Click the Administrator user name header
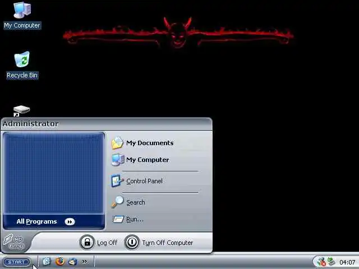359x269 pixels. [x=31, y=123]
